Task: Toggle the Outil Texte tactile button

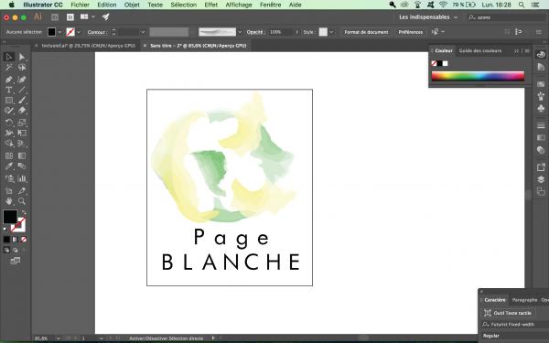Action: click(508, 313)
